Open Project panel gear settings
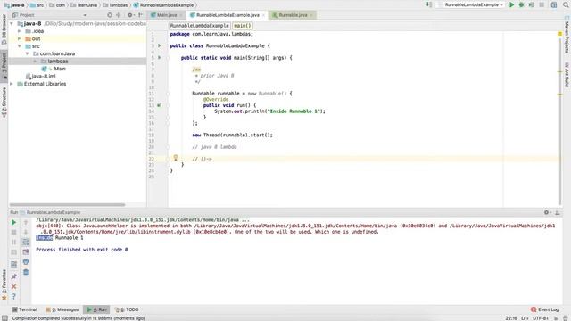571x321 pixels. (130, 15)
